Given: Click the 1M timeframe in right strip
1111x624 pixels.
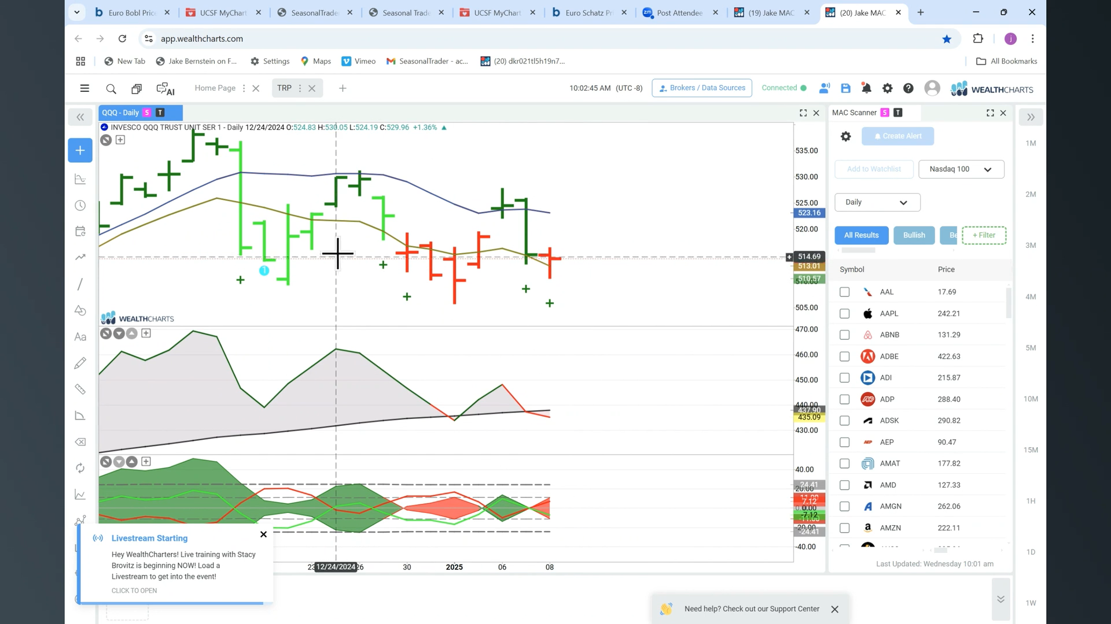Looking at the screenshot, I should 1031,143.
